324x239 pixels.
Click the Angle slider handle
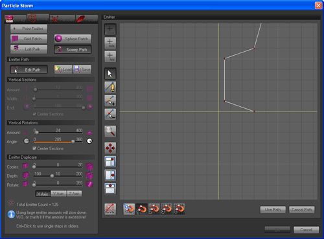coord(73,142)
